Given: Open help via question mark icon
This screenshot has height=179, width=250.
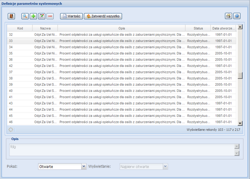Looking at the screenshot, I should point(237,16).
